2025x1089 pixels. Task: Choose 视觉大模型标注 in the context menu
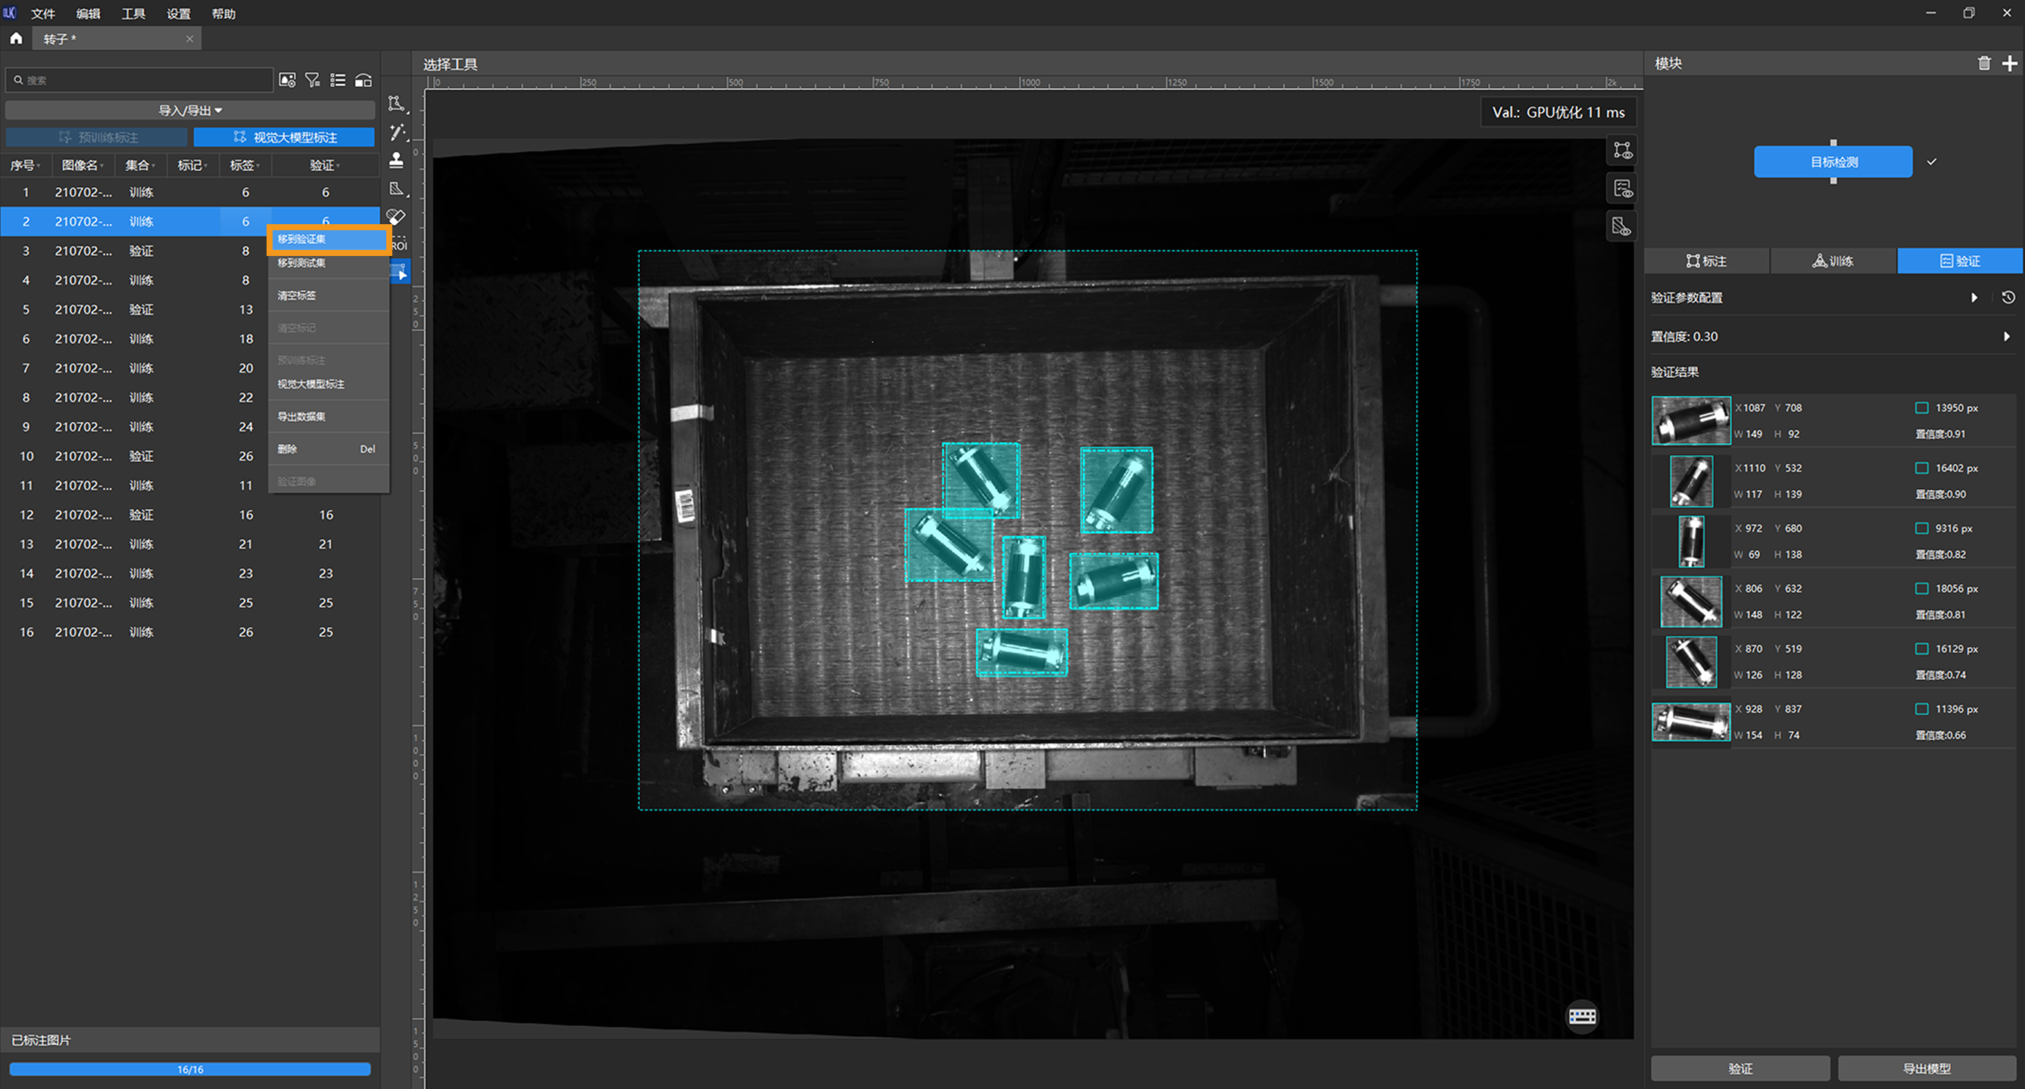[x=329, y=384]
